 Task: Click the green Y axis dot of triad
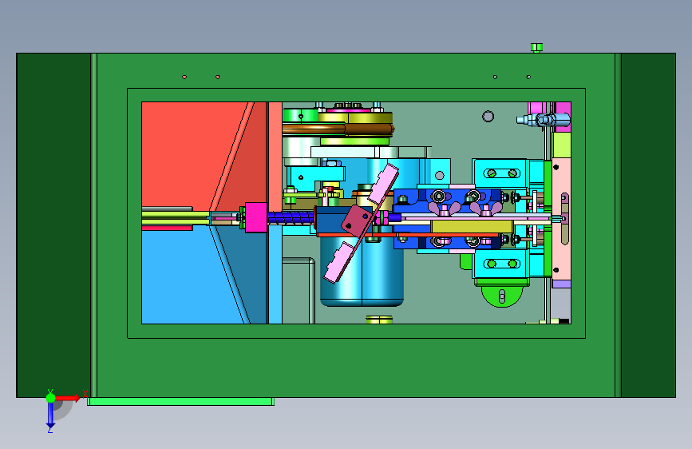(x=51, y=398)
